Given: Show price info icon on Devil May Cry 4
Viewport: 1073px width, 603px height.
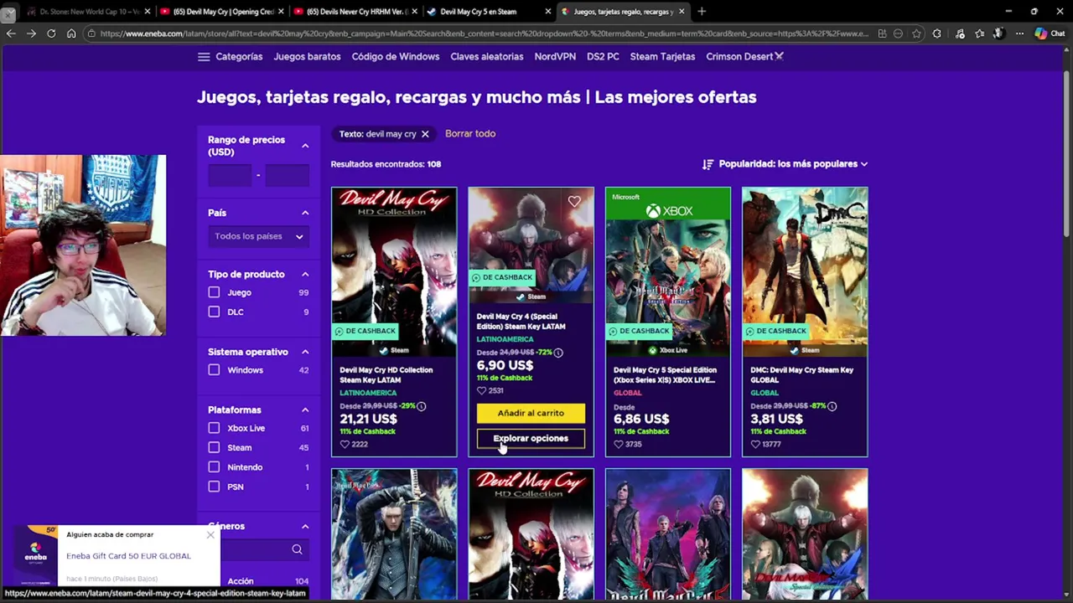Looking at the screenshot, I should tap(558, 353).
